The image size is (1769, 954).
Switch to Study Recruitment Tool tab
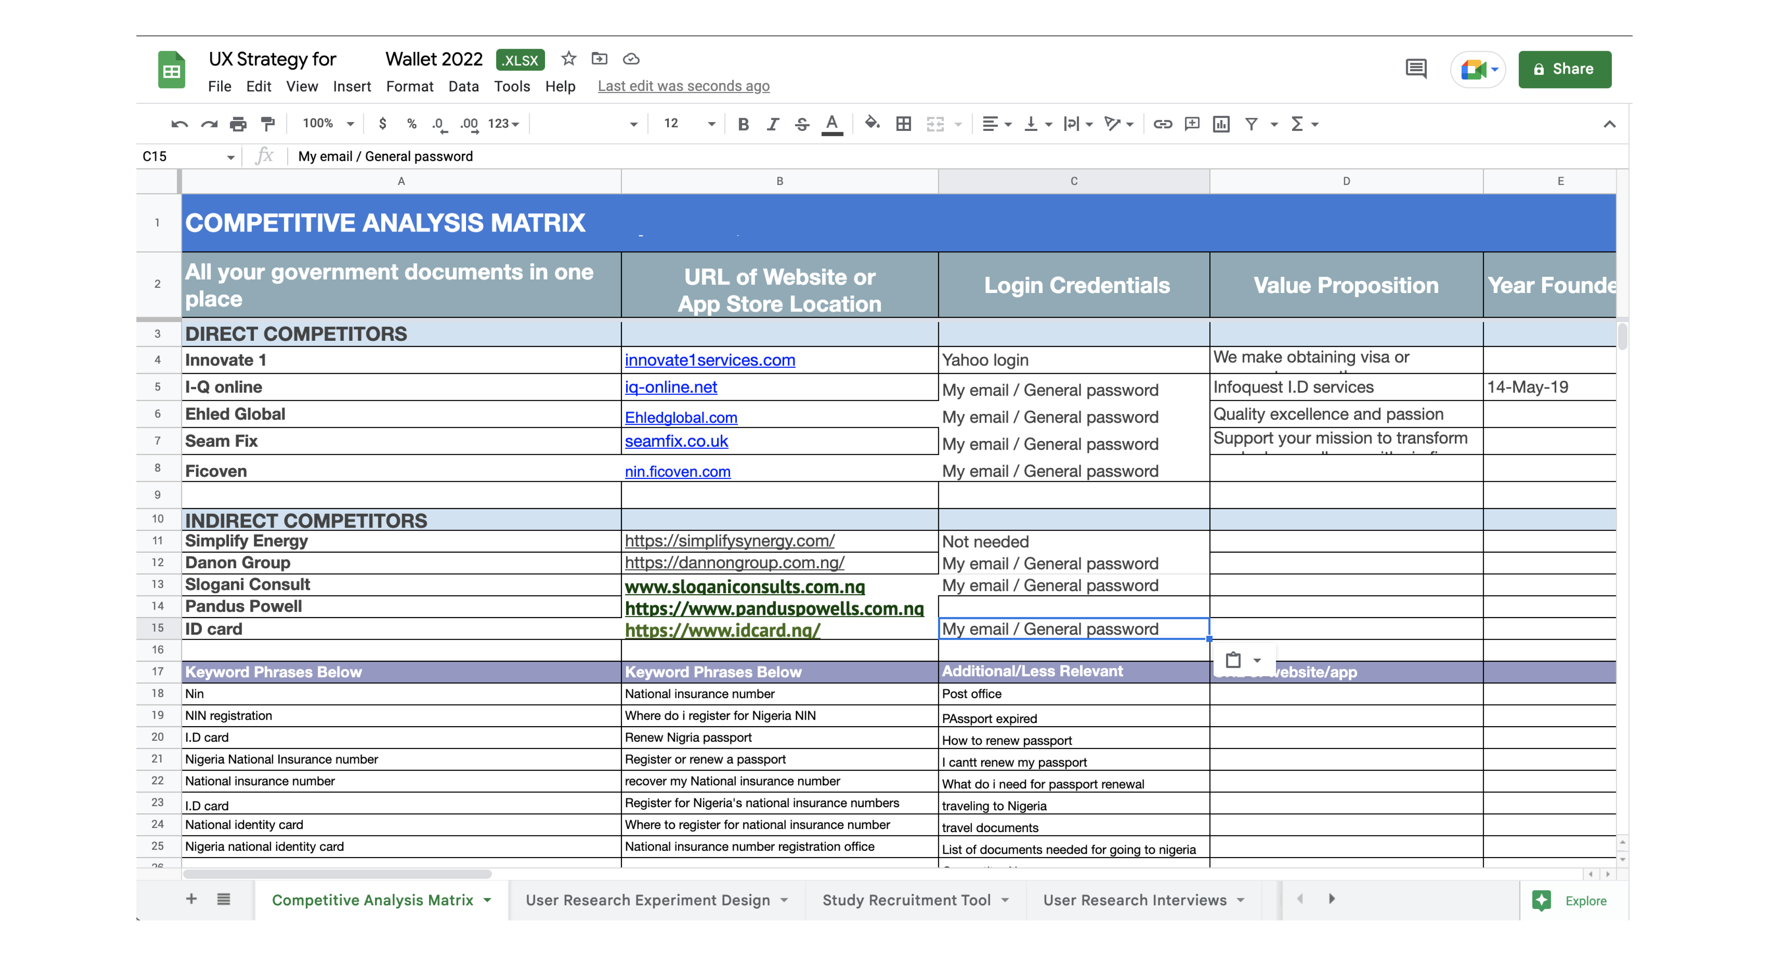click(x=915, y=900)
